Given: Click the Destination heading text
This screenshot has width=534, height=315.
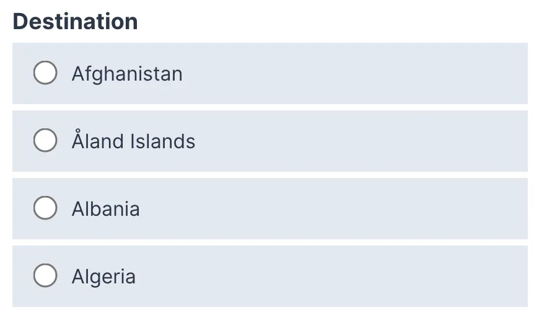Looking at the screenshot, I should [x=75, y=22].
